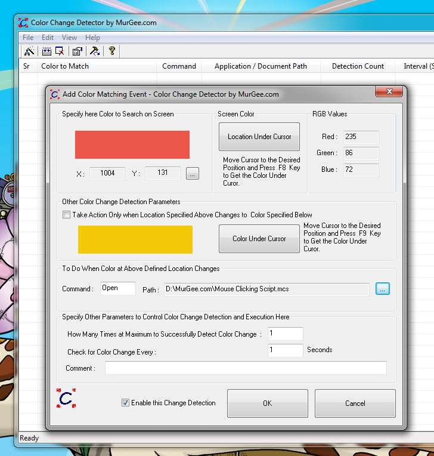Toggle Take Action Only when Location Changes checkbox

point(67,215)
